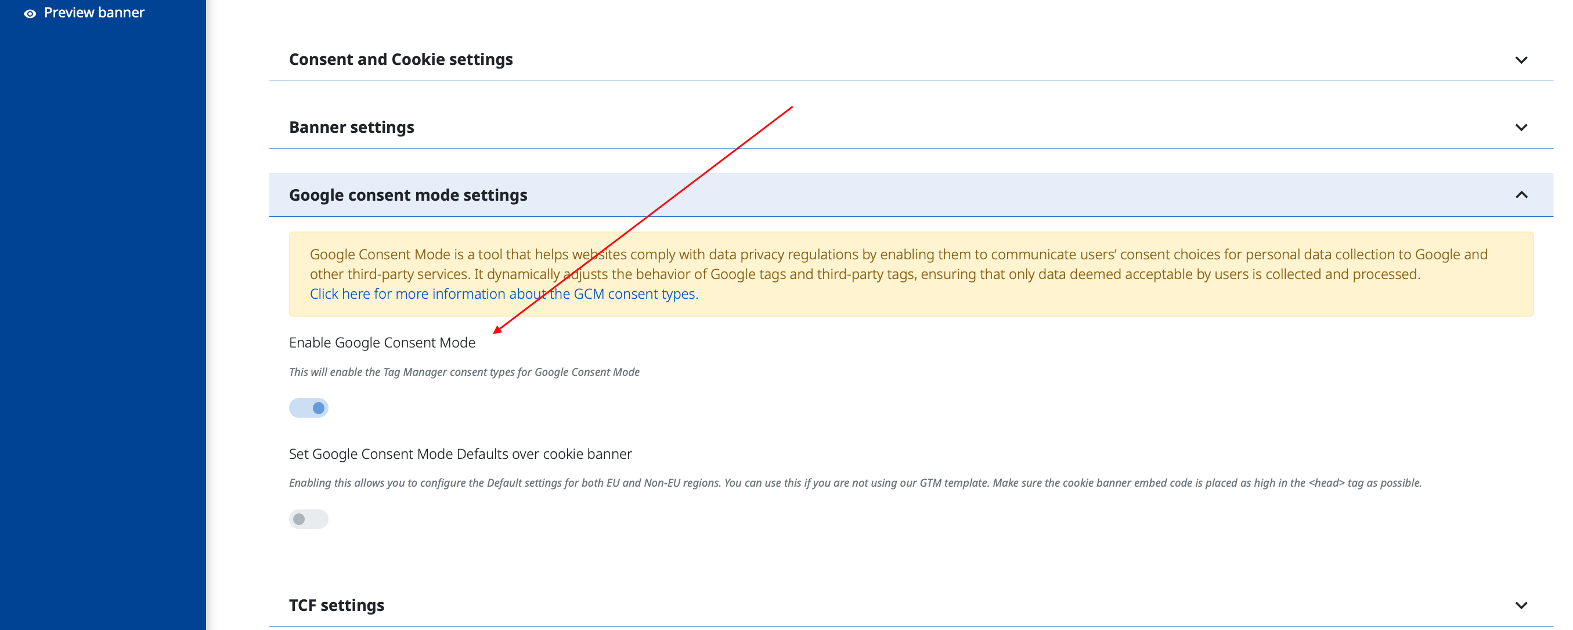Viewport: 1573px width, 630px height.
Task: Click the Banner settings header title
Action: click(x=351, y=127)
